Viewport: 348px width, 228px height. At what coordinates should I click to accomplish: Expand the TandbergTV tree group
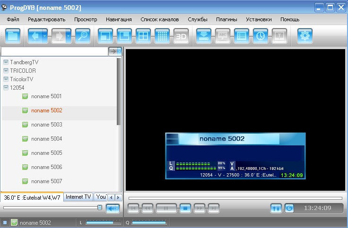pos(6,62)
